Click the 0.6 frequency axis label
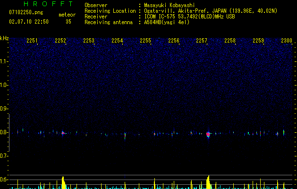The width and height of the screenshot is (297, 189). pyautogui.click(x=4, y=180)
